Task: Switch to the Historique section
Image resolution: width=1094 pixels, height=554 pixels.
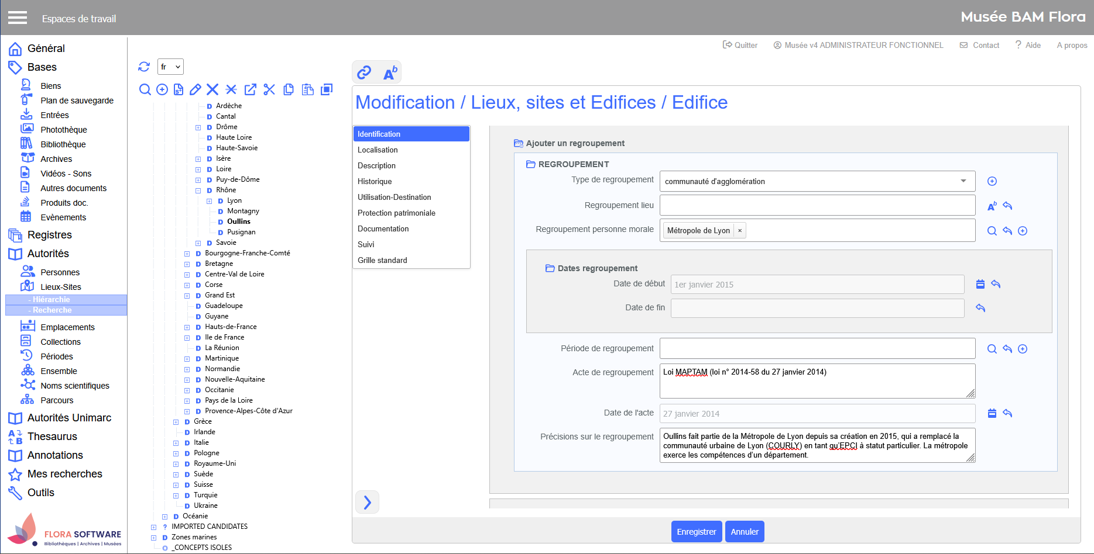Action: tap(375, 182)
